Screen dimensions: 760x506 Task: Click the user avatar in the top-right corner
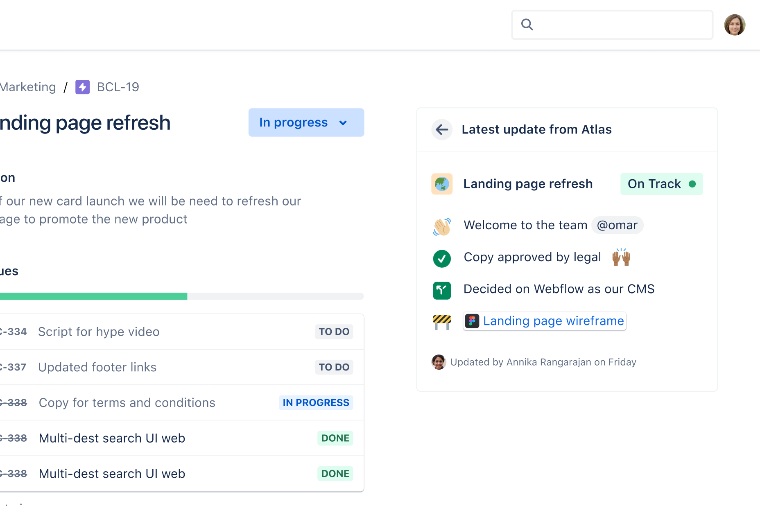tap(735, 25)
